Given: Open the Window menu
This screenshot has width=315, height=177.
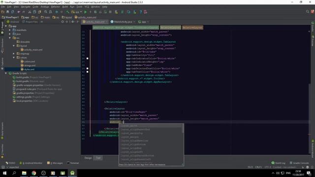Looking at the screenshot, I should click(x=95, y=7).
